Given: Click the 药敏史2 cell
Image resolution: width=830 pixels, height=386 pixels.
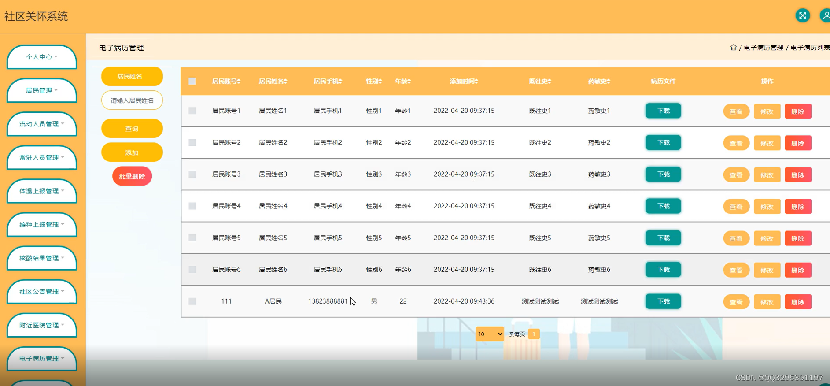Looking at the screenshot, I should (599, 142).
